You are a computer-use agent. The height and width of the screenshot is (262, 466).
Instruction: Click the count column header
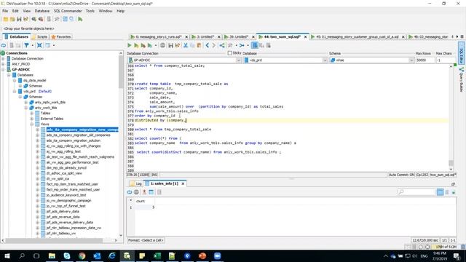click(144, 201)
